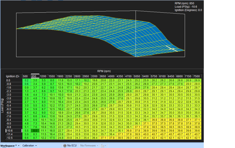
Task: Click the No ECU connection status icon
Action: click(64, 145)
